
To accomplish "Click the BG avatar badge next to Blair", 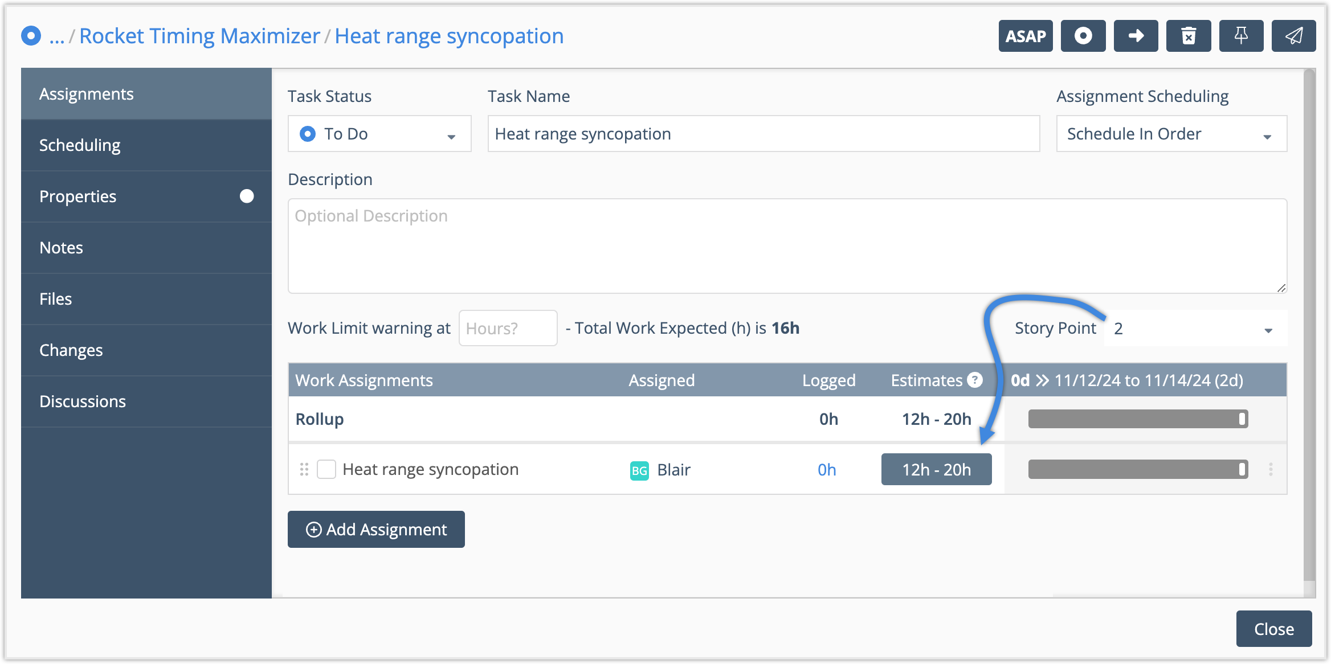I will click(639, 470).
